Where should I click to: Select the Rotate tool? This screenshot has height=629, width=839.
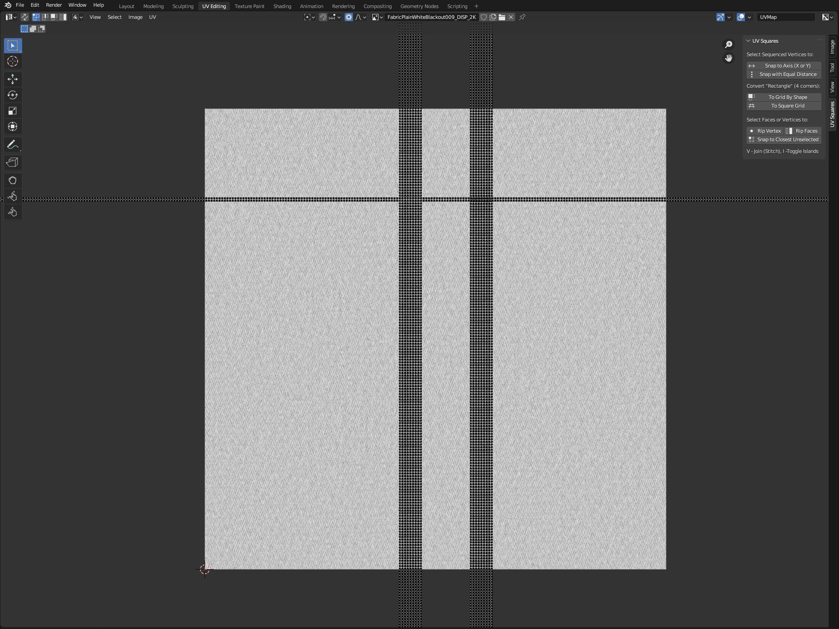[x=13, y=95]
